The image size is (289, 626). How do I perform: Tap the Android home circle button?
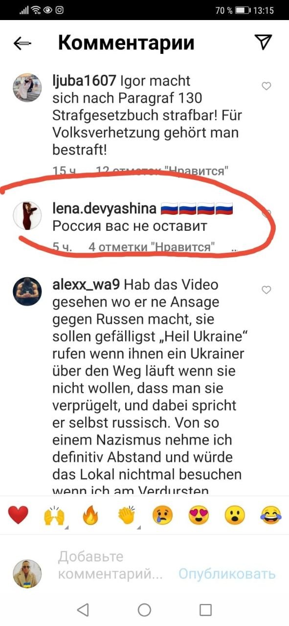(x=144, y=609)
